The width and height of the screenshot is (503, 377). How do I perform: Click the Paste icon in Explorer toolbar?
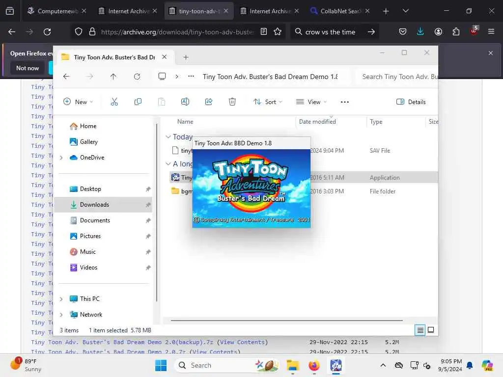click(x=162, y=102)
